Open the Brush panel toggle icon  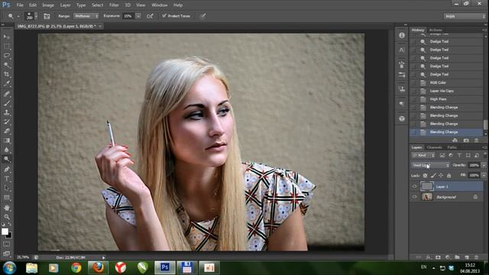[47, 16]
